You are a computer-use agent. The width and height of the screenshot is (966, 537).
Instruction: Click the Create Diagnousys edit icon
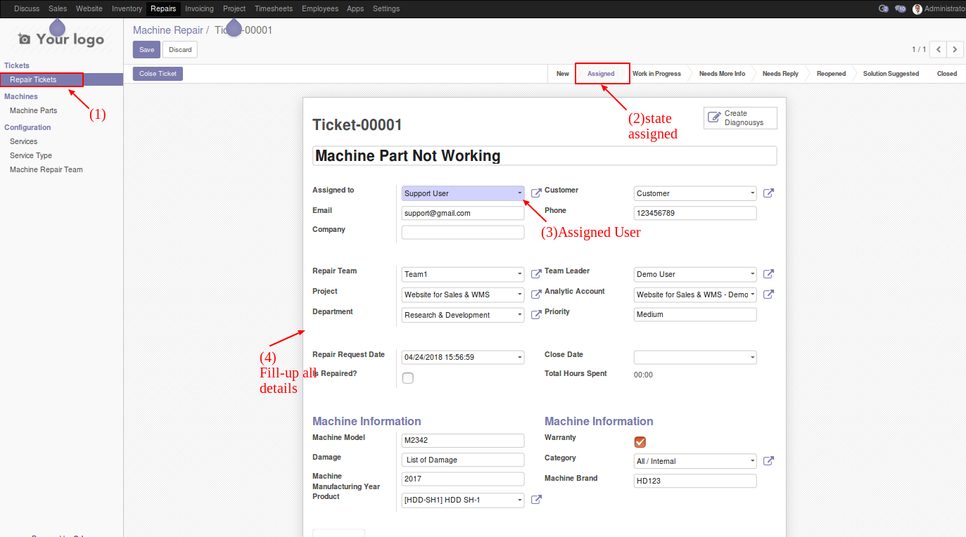(713, 117)
